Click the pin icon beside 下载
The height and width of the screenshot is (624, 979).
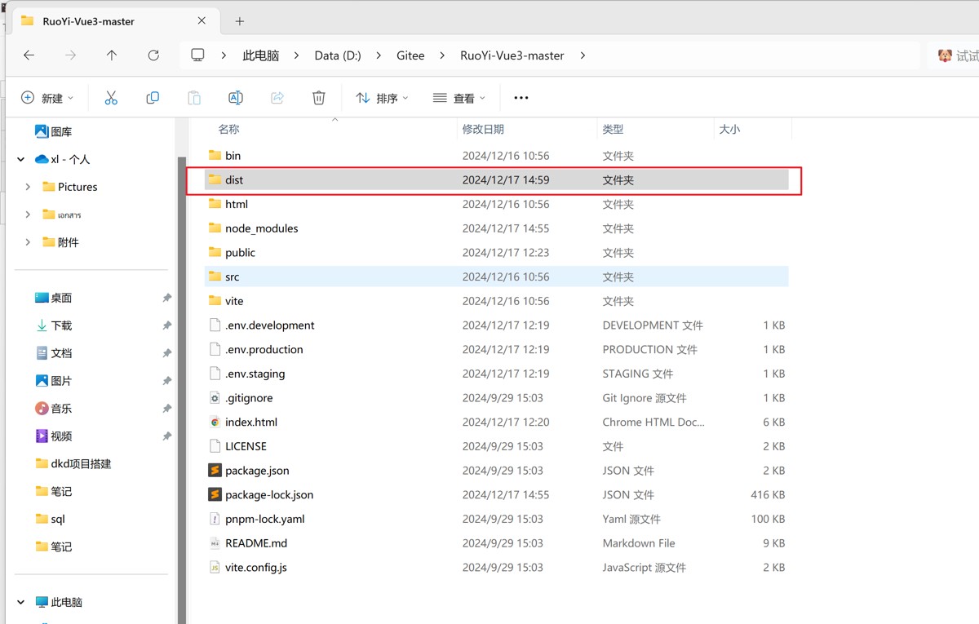pos(166,325)
